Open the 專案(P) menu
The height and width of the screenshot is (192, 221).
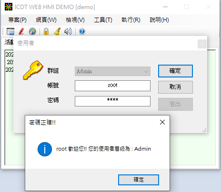click(x=18, y=20)
